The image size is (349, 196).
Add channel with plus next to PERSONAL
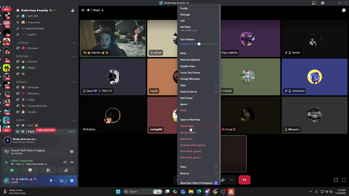click(x=74, y=56)
